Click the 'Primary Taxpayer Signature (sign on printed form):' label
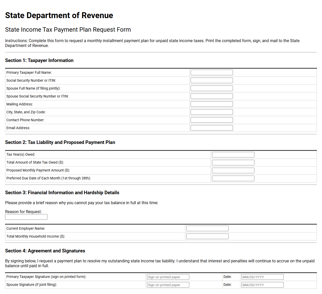Viewport: 322px width, 294px height. pyautogui.click(x=46, y=277)
